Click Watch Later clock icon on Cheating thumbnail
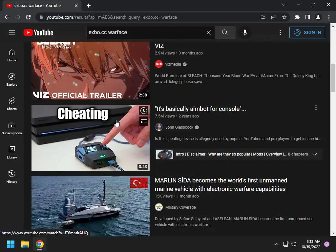 pyautogui.click(x=144, y=111)
